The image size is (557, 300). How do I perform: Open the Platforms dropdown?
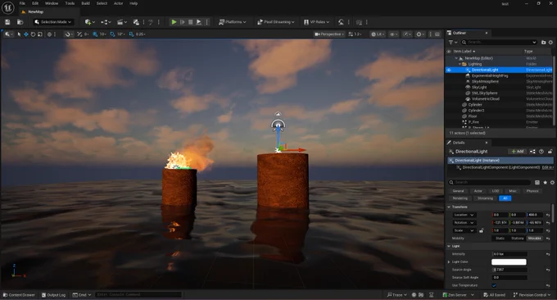tap(233, 22)
